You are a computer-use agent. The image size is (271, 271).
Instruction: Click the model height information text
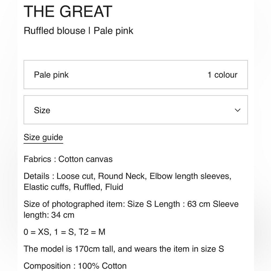(124, 249)
